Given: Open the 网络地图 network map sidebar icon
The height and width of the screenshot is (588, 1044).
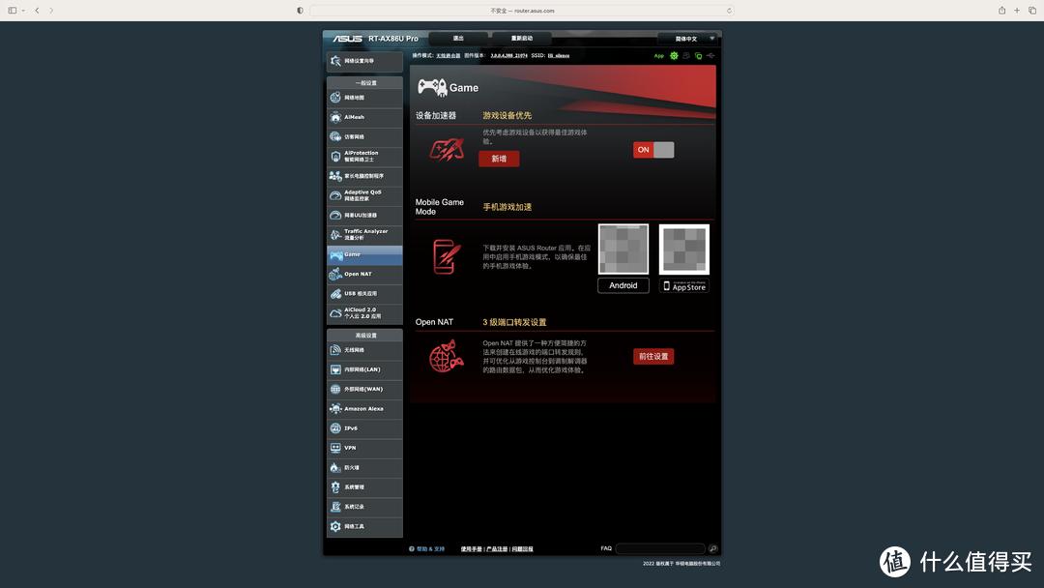Looking at the screenshot, I should tap(336, 97).
